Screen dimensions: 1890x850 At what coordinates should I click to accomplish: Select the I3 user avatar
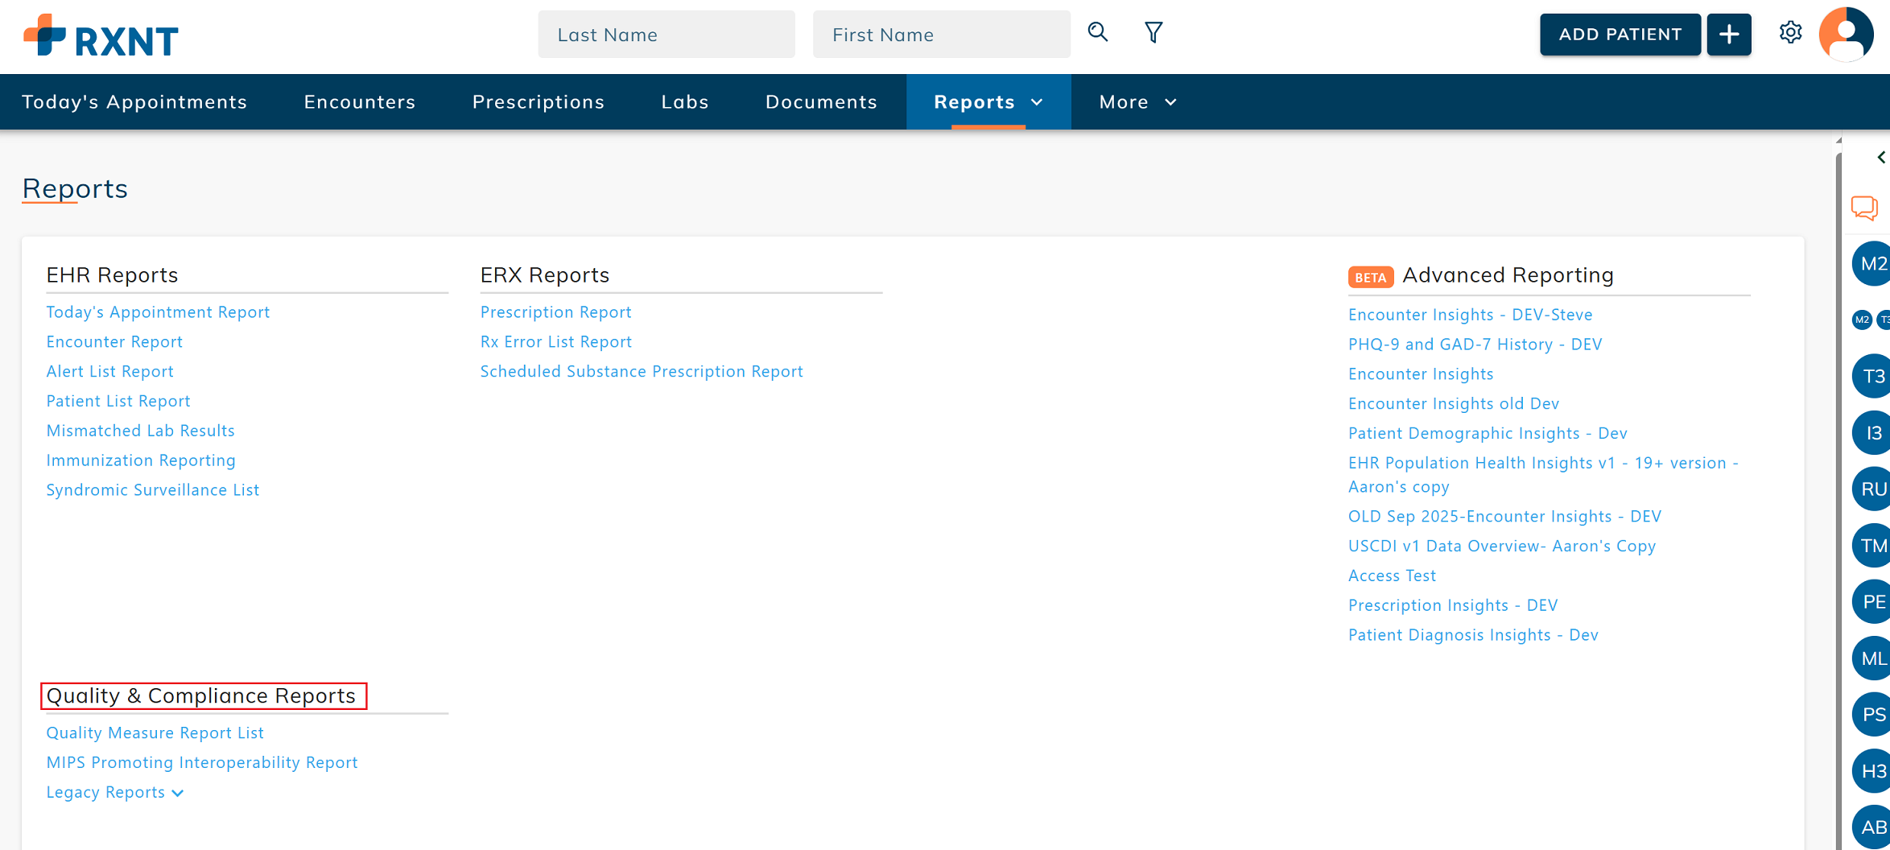point(1872,433)
